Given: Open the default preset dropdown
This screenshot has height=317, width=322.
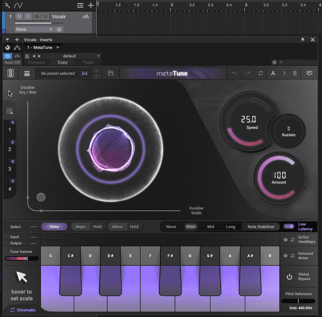Looking at the screenshot, I should click(71, 56).
